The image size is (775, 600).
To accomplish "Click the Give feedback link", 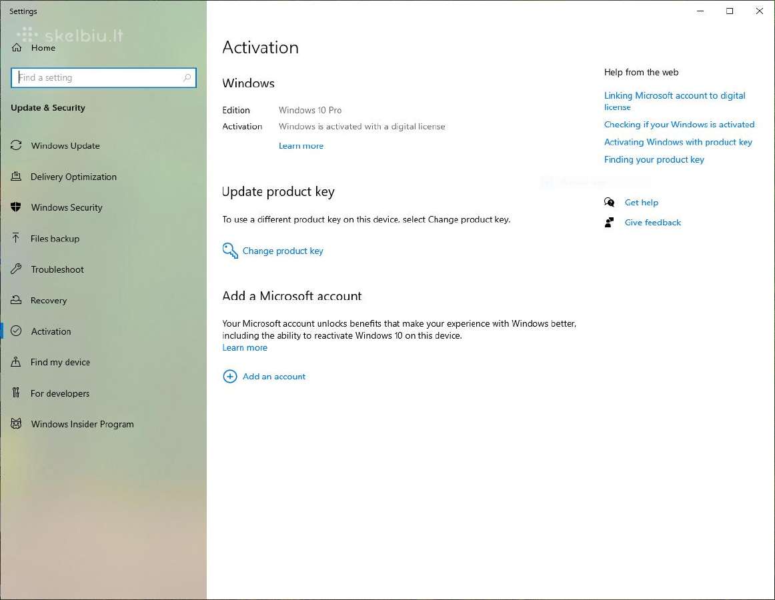I will (652, 223).
